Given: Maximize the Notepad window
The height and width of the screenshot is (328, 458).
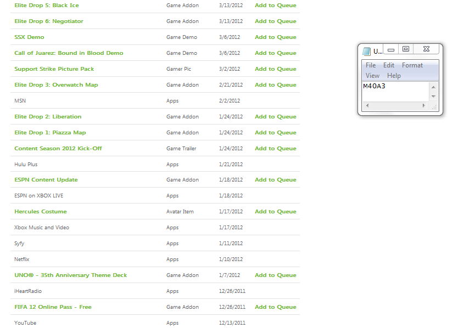Looking at the screenshot, I should [406, 49].
